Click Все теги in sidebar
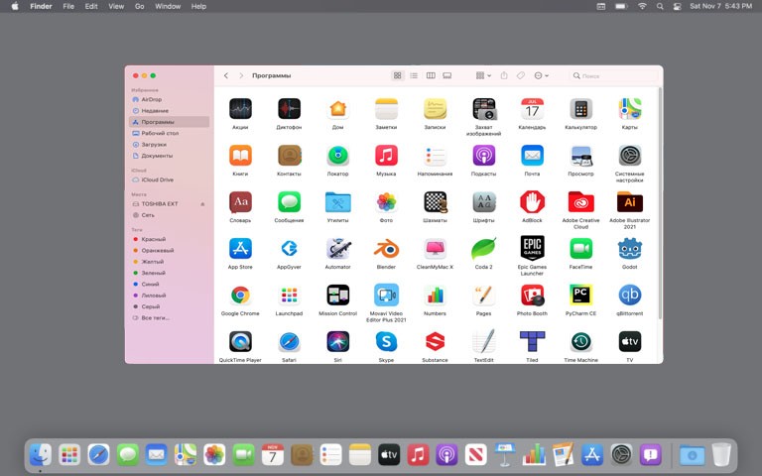This screenshot has height=476, width=762. pos(169,318)
